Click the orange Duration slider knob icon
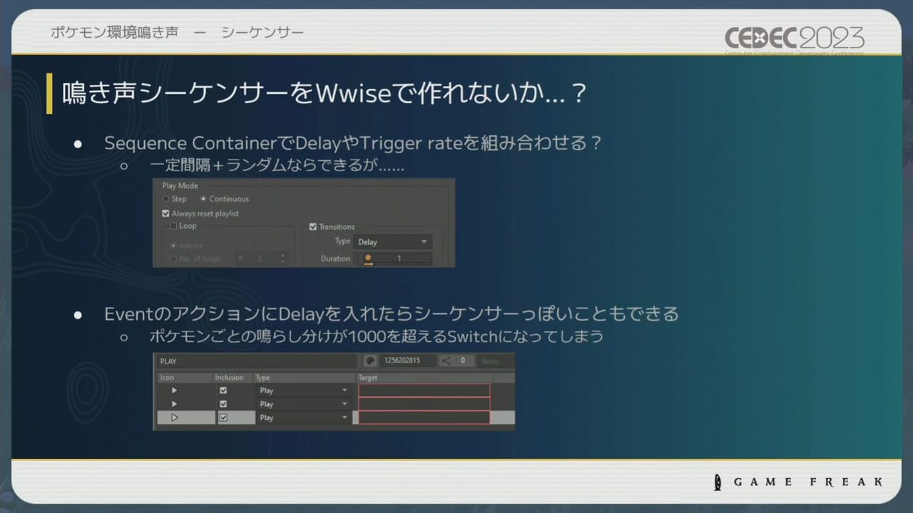The height and width of the screenshot is (513, 913). click(368, 259)
